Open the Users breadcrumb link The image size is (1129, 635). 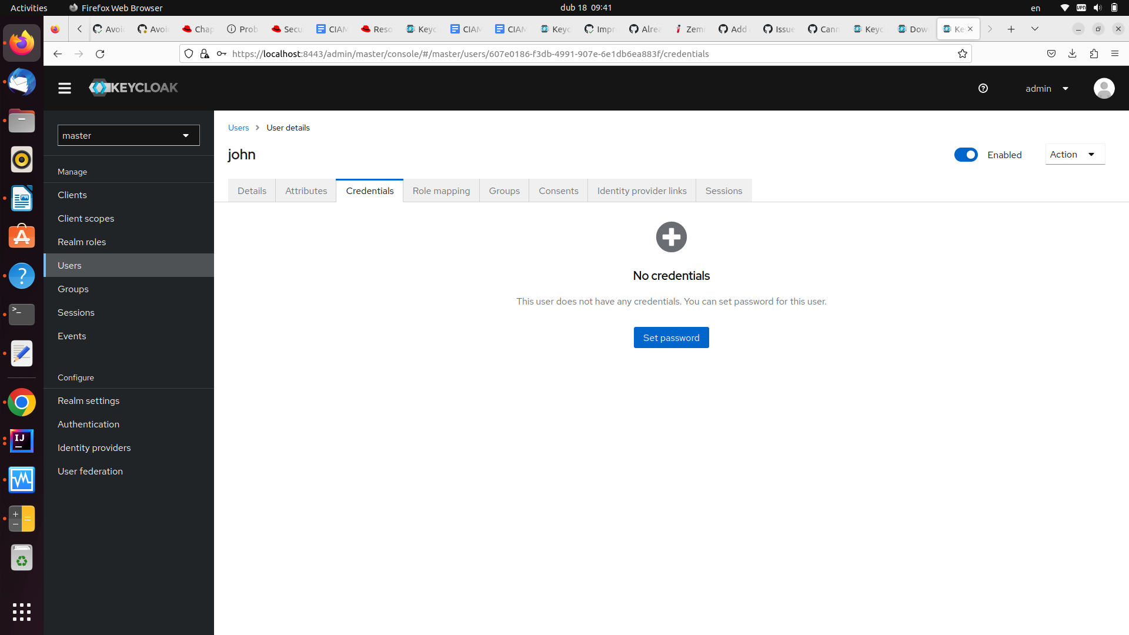coord(238,128)
